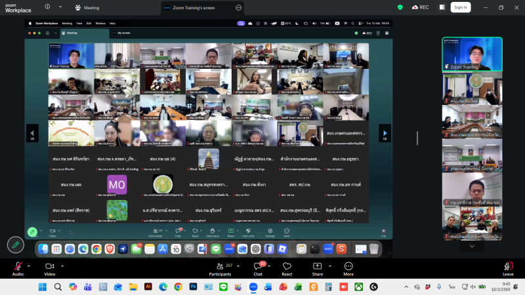The height and width of the screenshot is (295, 525).
Task: Open Zoom Training's screen share options
Action: point(239,7)
